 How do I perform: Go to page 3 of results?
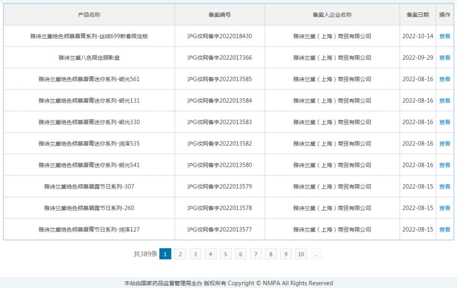(195, 254)
